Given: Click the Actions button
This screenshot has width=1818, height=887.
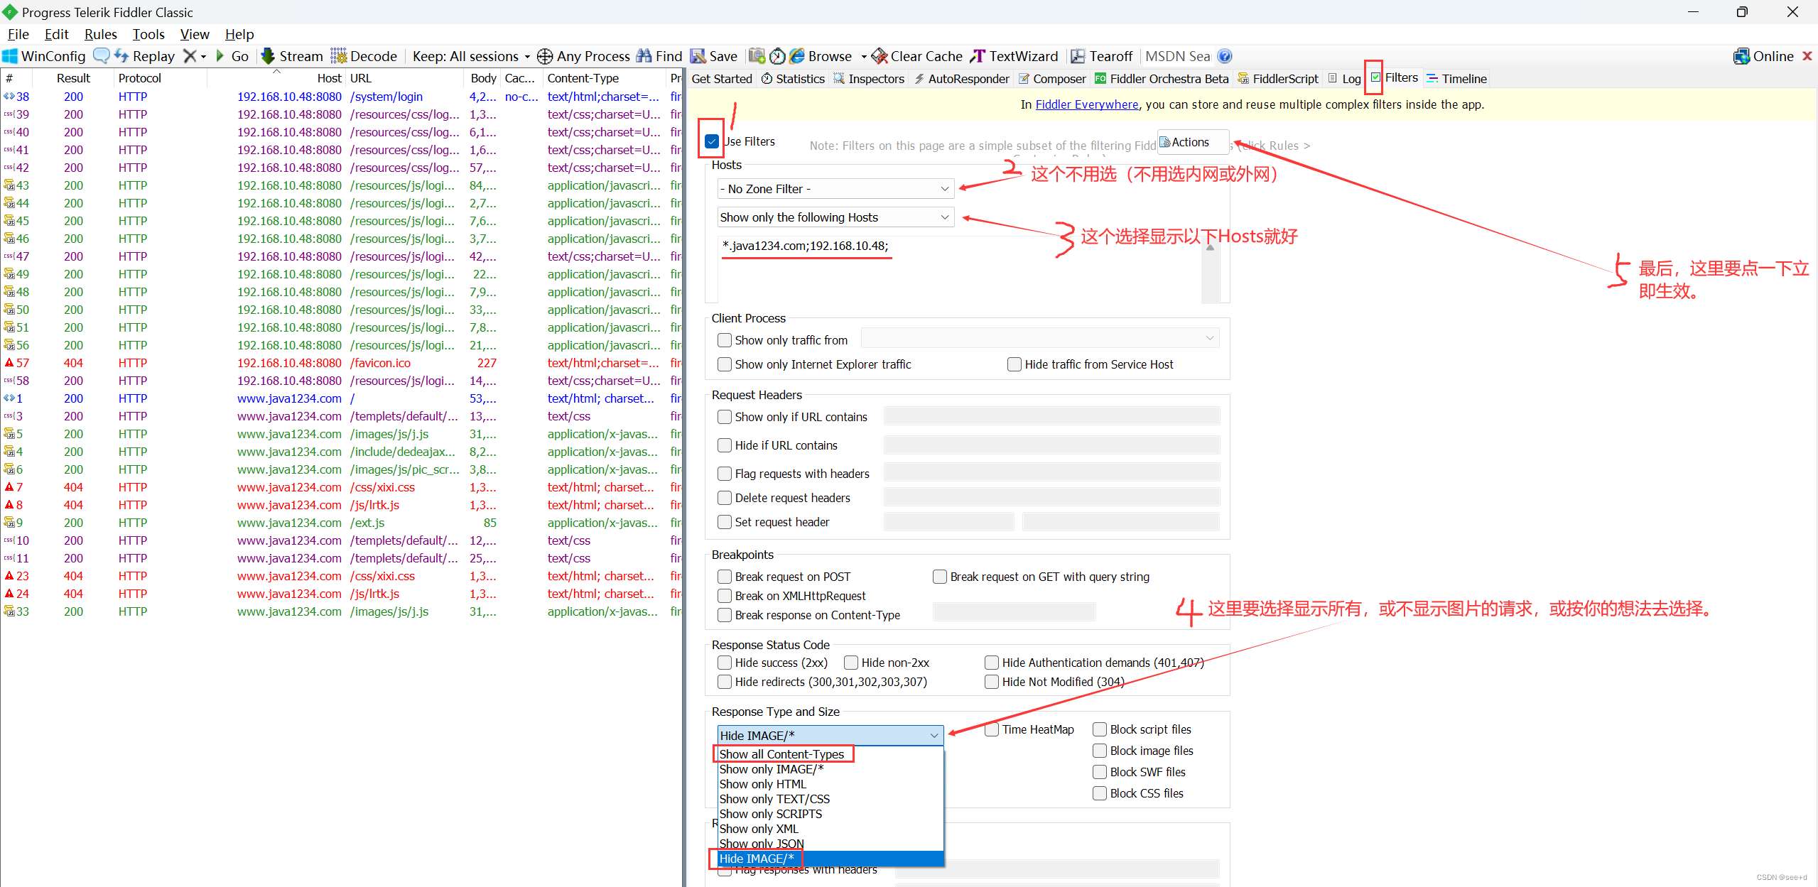Looking at the screenshot, I should [1192, 142].
